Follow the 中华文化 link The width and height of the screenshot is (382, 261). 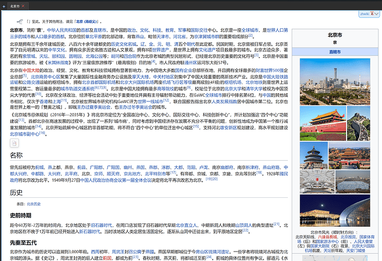click(56, 50)
